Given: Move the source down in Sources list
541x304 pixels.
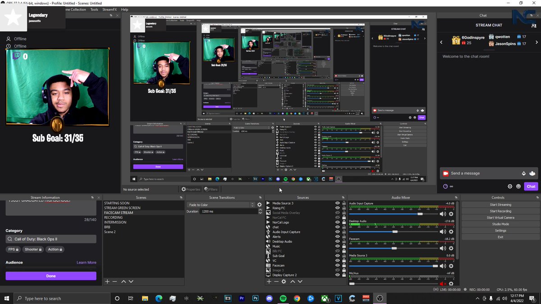Looking at the screenshot, I should tap(300, 281).
